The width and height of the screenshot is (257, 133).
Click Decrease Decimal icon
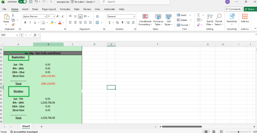(133, 22)
